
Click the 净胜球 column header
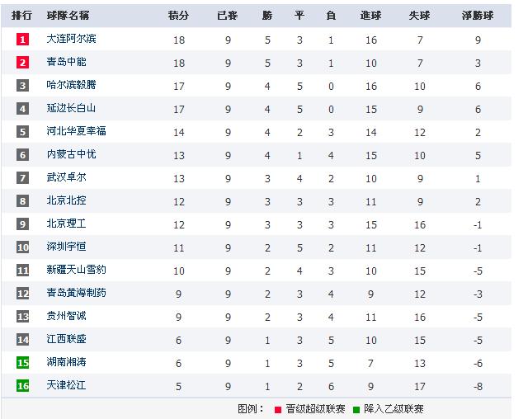click(x=478, y=16)
